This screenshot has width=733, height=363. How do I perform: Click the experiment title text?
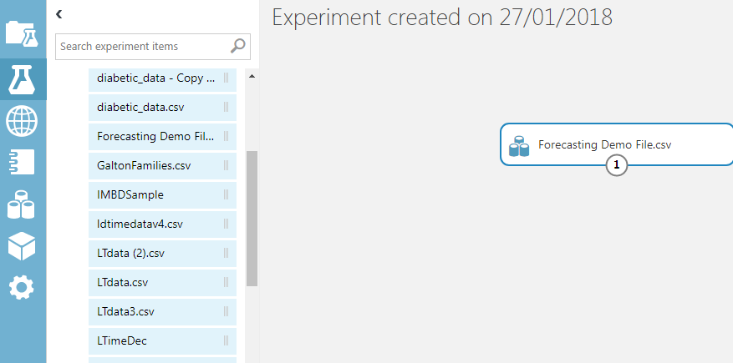click(x=442, y=18)
